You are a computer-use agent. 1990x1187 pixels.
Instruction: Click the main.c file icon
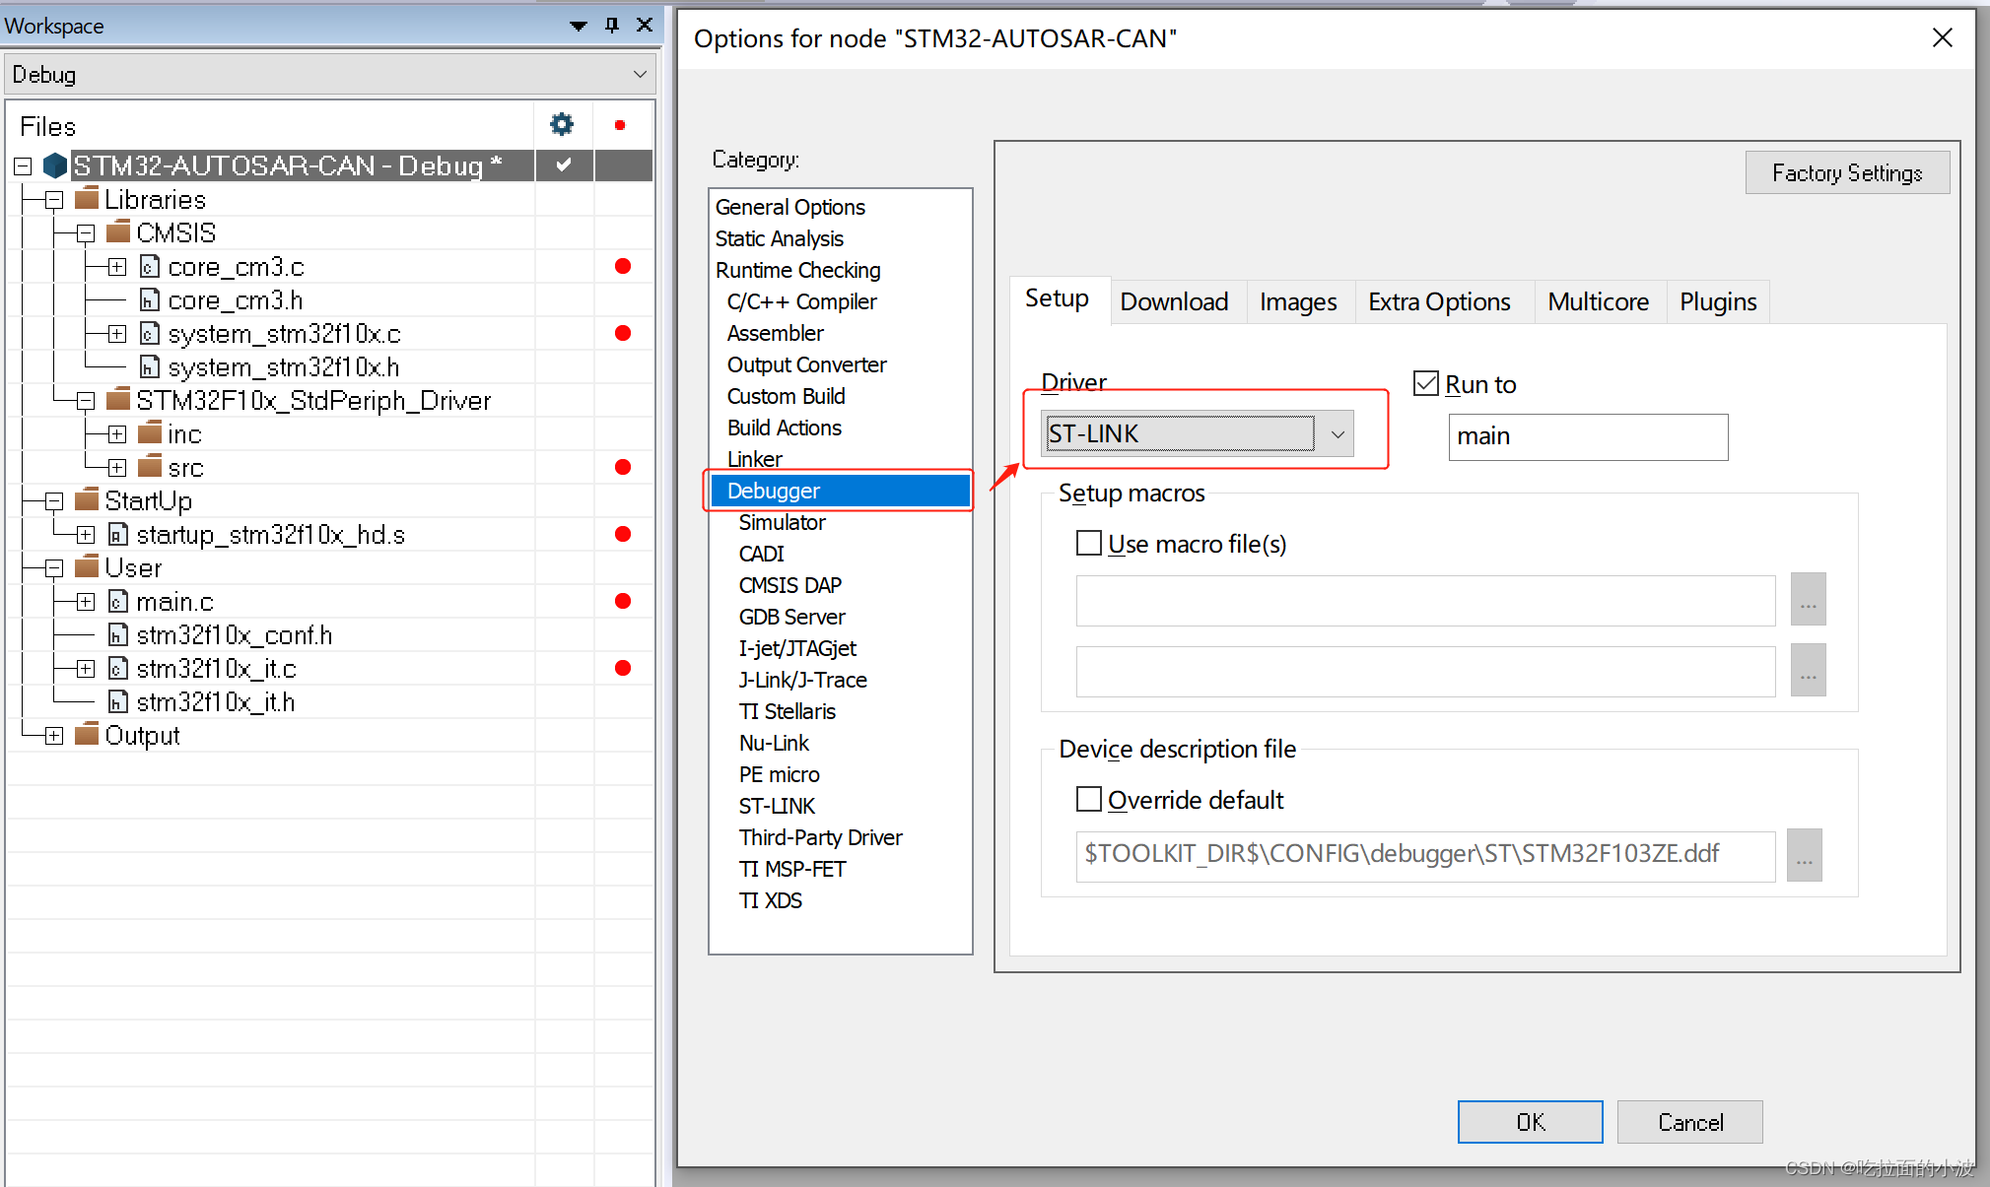[118, 601]
